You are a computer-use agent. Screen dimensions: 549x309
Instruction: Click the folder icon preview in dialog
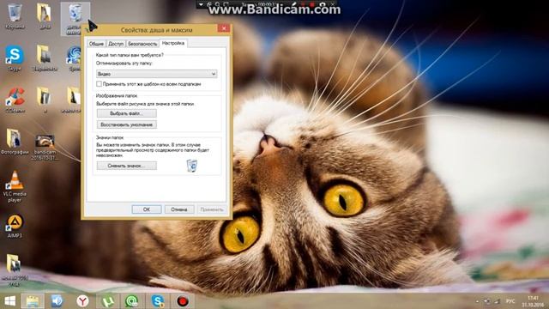point(192,166)
